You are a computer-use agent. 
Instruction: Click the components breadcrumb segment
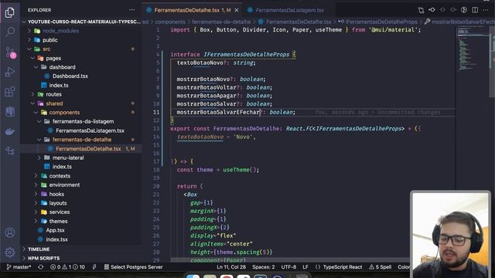click(170, 22)
